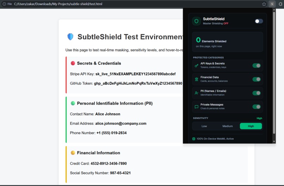The width and height of the screenshot is (284, 186).
Task: Open the browser extensions puzzle icon
Action: click(x=280, y=4)
